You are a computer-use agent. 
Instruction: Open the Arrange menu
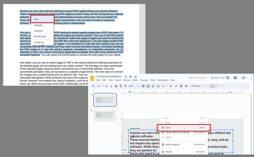(144, 80)
